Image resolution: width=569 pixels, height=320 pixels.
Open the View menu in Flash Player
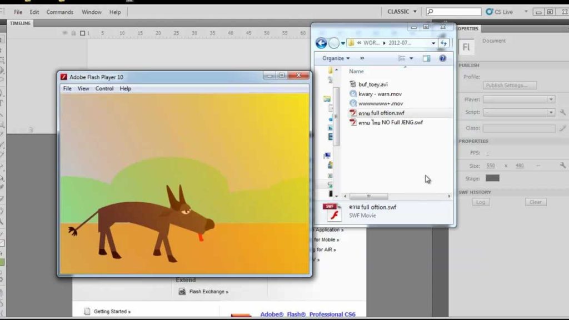point(83,88)
